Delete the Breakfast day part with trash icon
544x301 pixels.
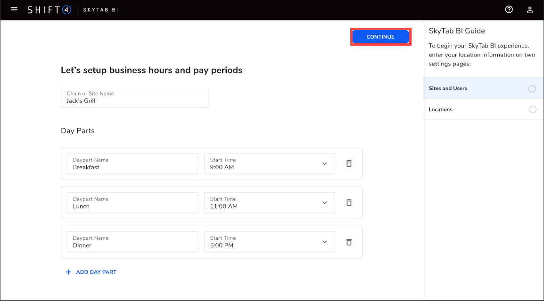pyautogui.click(x=349, y=163)
